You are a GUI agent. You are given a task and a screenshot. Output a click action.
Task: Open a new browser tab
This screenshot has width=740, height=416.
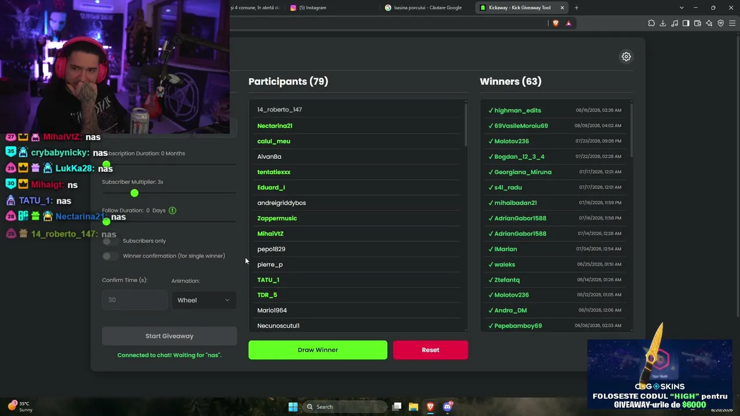click(x=576, y=8)
